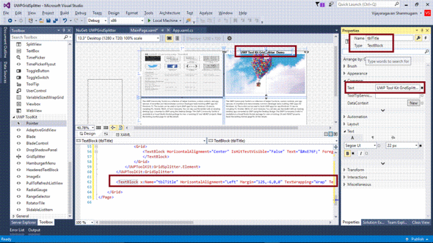Open the designer settings gear icon

point(229,39)
